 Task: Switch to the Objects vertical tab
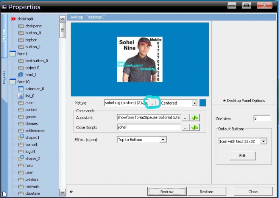coord(4,77)
